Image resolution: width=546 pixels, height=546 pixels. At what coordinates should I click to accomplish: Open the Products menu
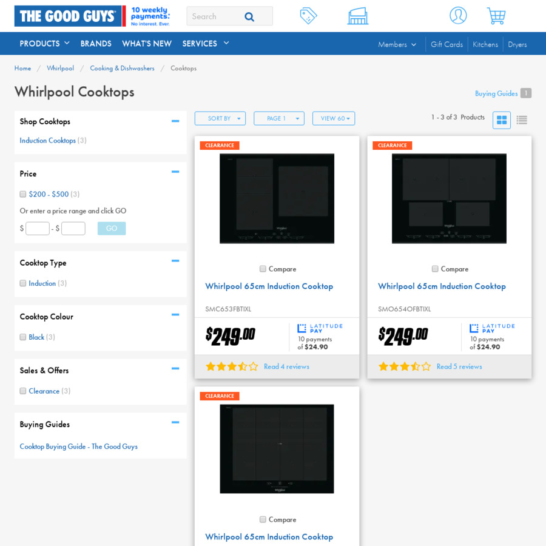coord(44,44)
